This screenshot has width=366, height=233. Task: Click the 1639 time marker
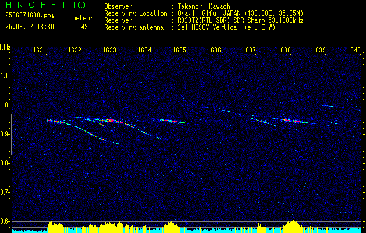pos(319,50)
